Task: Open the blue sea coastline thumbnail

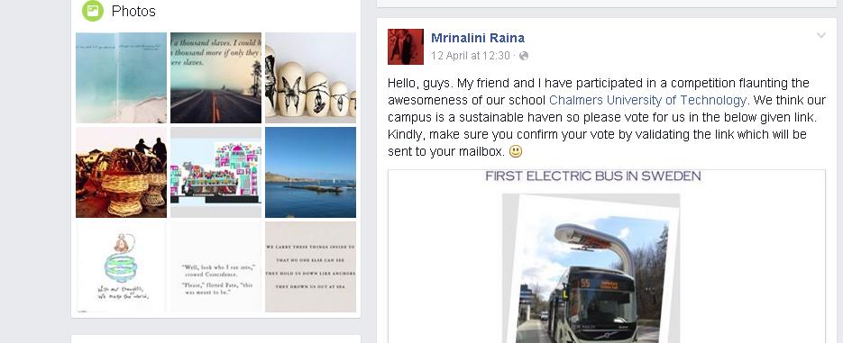Action: (x=310, y=172)
